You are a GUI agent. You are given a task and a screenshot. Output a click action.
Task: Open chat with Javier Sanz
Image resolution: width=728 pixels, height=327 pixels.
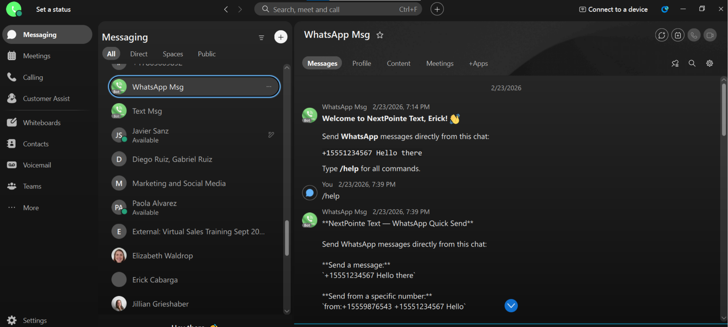[x=194, y=135]
